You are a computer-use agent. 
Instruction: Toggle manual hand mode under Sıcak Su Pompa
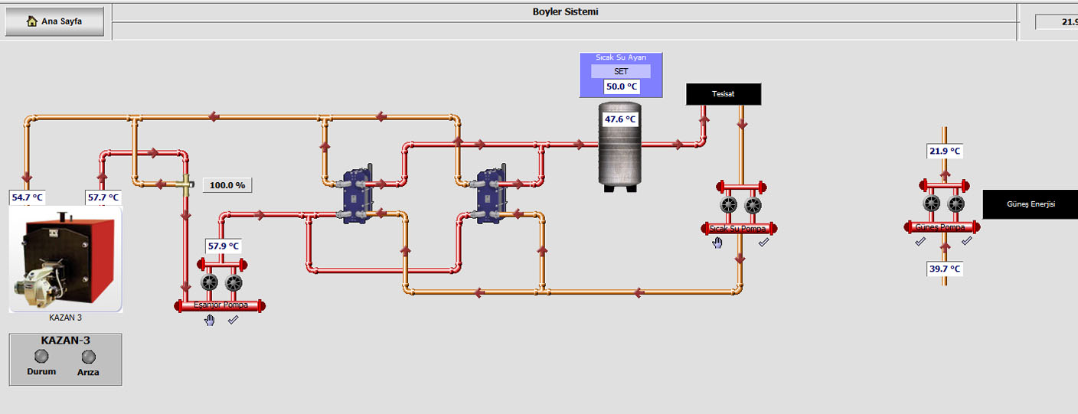point(717,243)
